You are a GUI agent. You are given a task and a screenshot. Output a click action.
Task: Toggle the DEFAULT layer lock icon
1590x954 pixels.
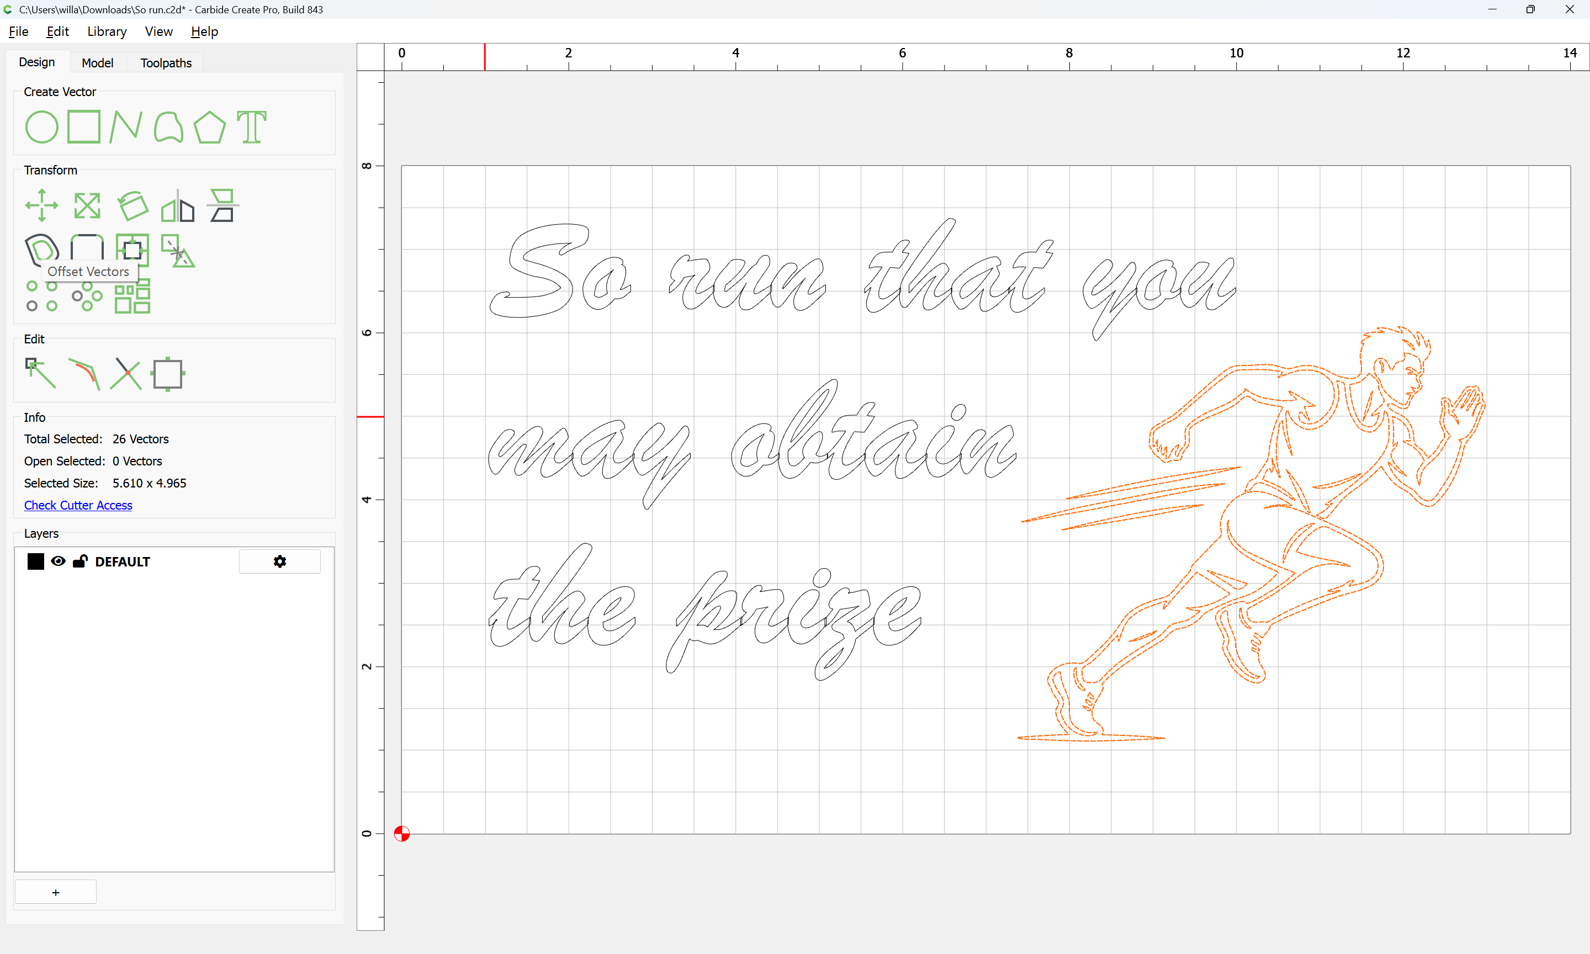(79, 561)
